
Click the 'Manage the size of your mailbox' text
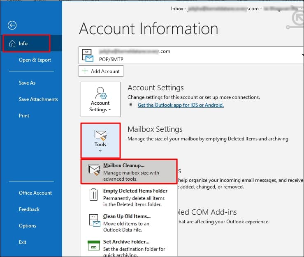pyautogui.click(x=209, y=139)
